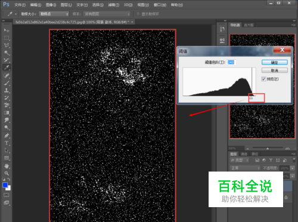Screen dimensions: 298x222
Task: Select the Hand tool
Action: (x=7, y=166)
